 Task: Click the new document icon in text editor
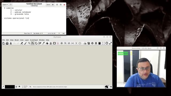click(x=11, y=5)
